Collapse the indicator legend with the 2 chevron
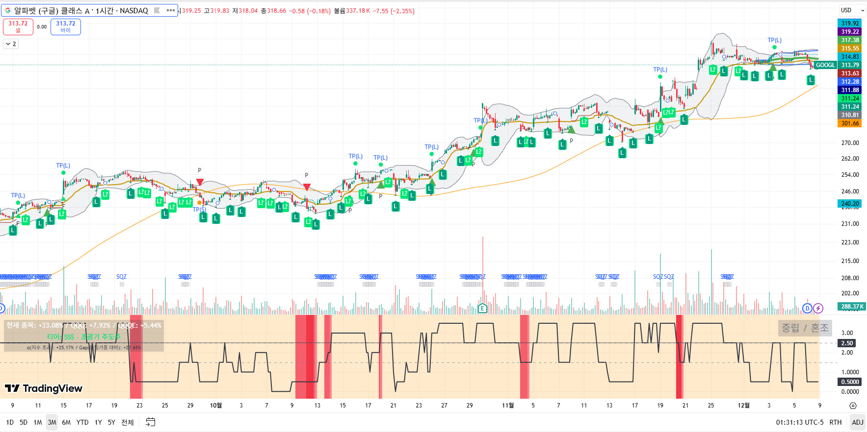867x432 pixels. (11, 44)
